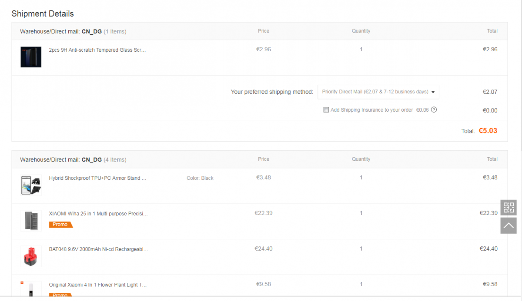Click the Promo tag under XIAOMI Wiha

[x=60, y=225]
